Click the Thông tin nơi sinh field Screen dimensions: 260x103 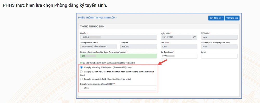pos(99,46)
